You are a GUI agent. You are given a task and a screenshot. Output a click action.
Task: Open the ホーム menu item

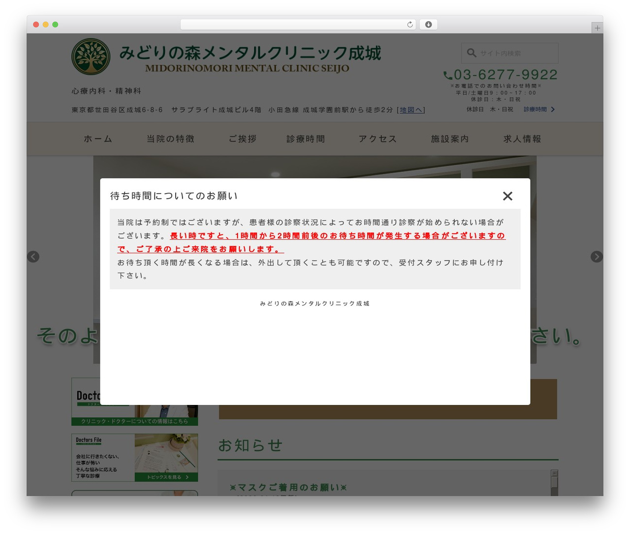98,139
